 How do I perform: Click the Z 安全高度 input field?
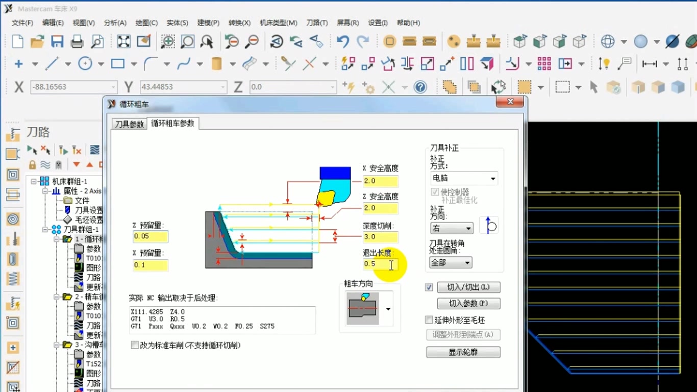(380, 208)
